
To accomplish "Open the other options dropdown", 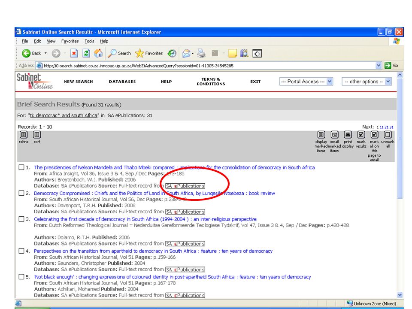I will click(x=367, y=82).
